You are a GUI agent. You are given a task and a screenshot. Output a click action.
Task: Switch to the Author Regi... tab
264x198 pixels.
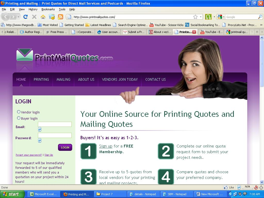(x=31, y=32)
